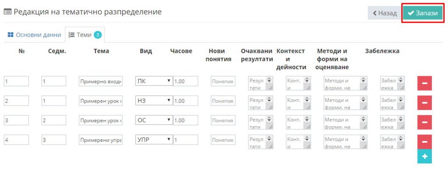Viewport: 448px width, 169px height.
Task: Click the Резултати textarea in row 2
Action: (261, 103)
